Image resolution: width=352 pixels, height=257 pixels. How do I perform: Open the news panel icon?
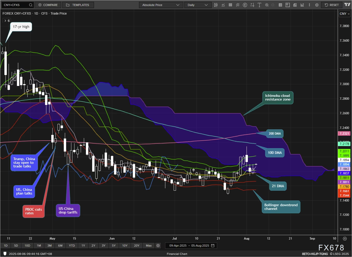[295, 5]
